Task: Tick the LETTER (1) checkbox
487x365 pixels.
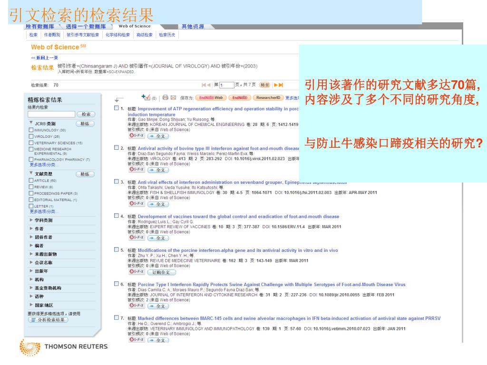Action: tap(31, 206)
